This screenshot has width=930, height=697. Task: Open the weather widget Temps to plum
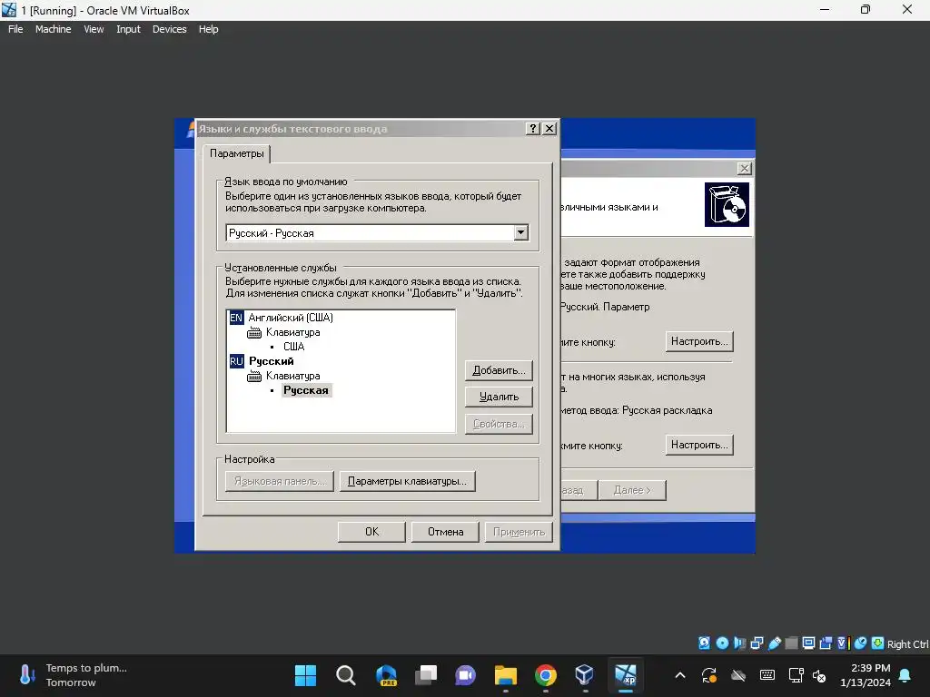tap(73, 675)
